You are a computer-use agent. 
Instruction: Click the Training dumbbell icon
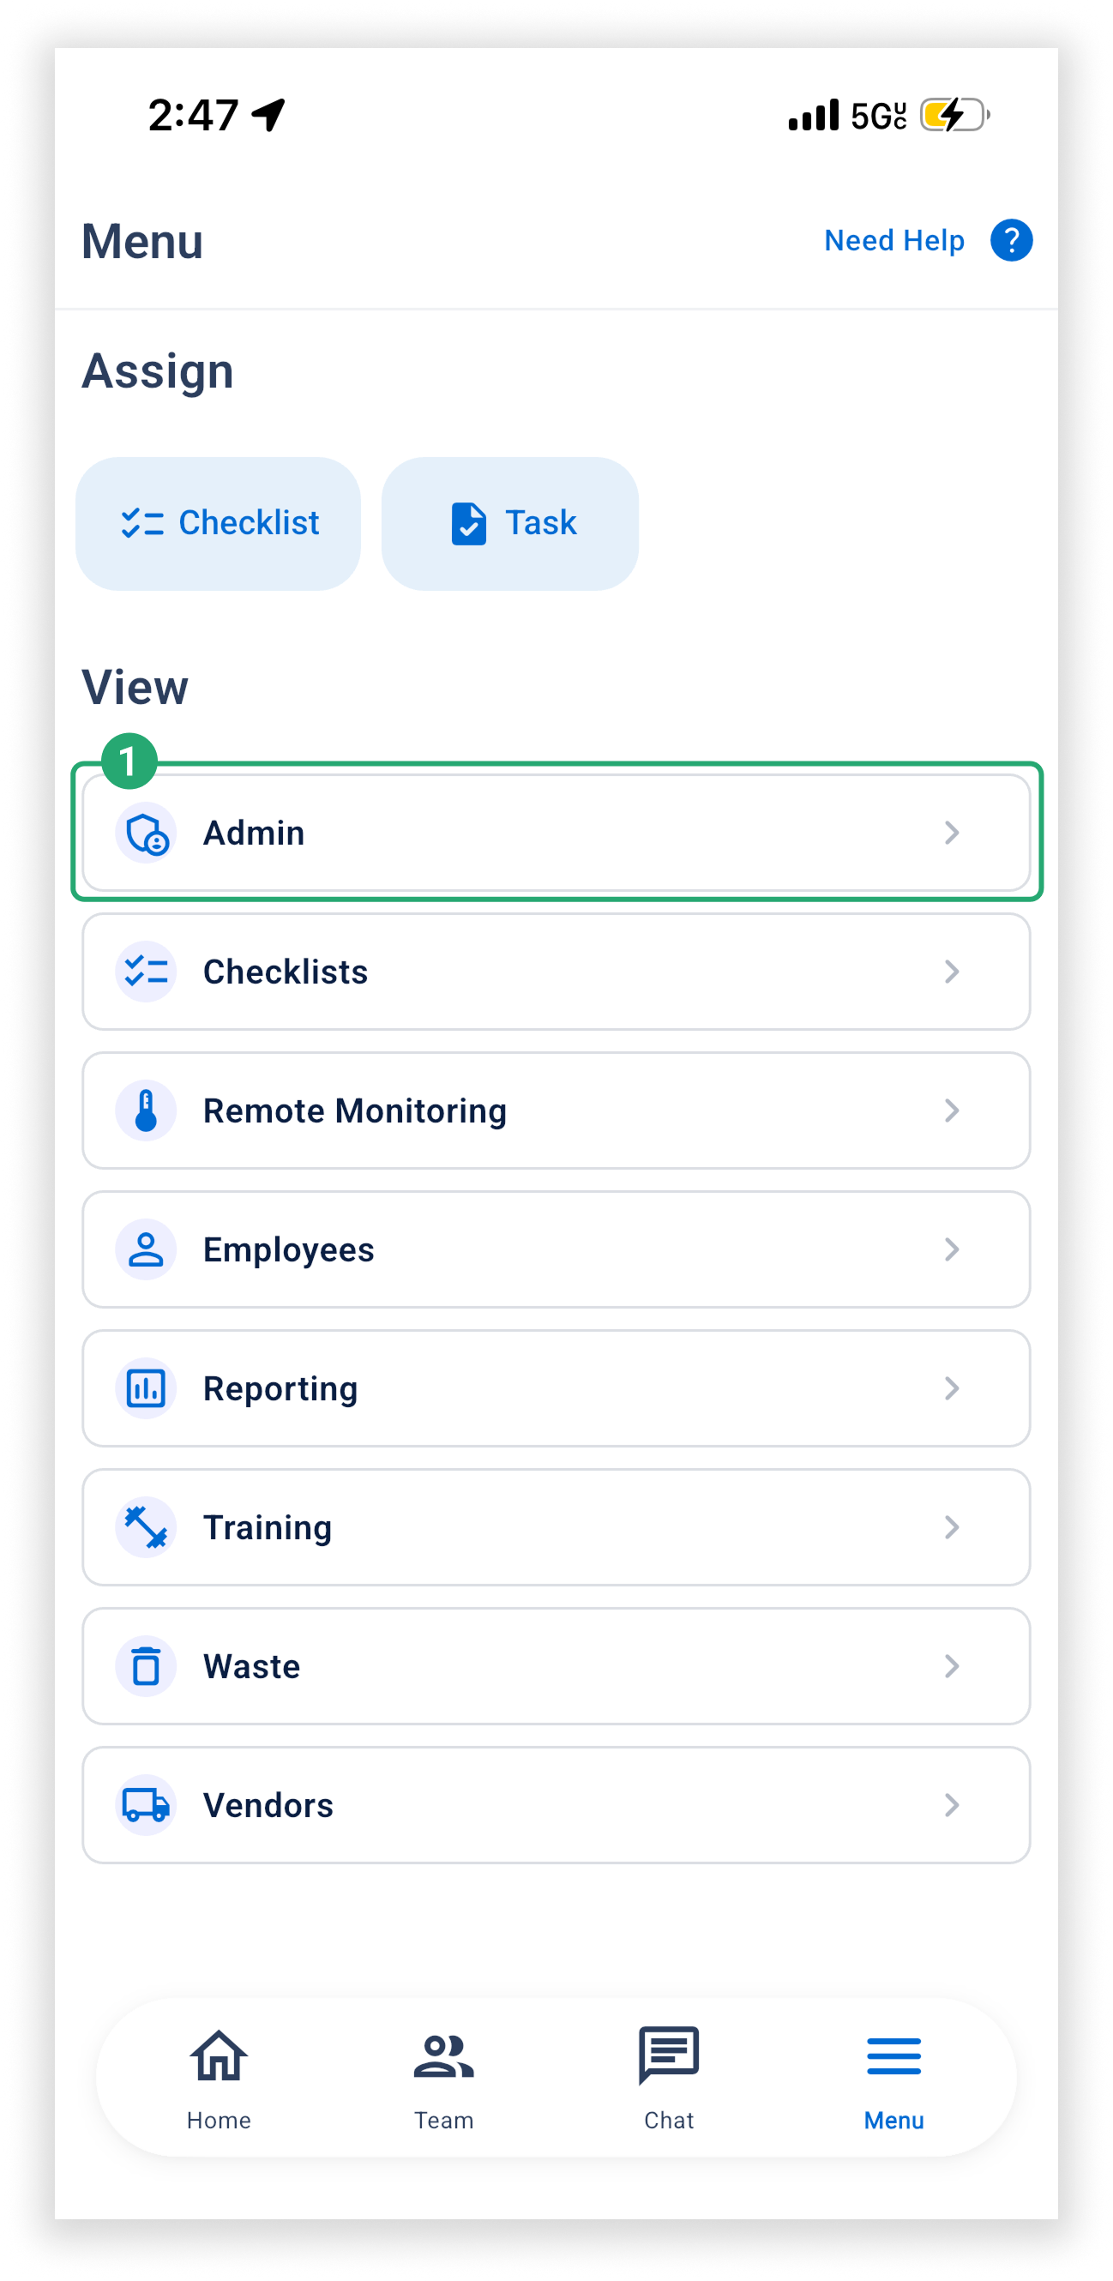click(146, 1527)
